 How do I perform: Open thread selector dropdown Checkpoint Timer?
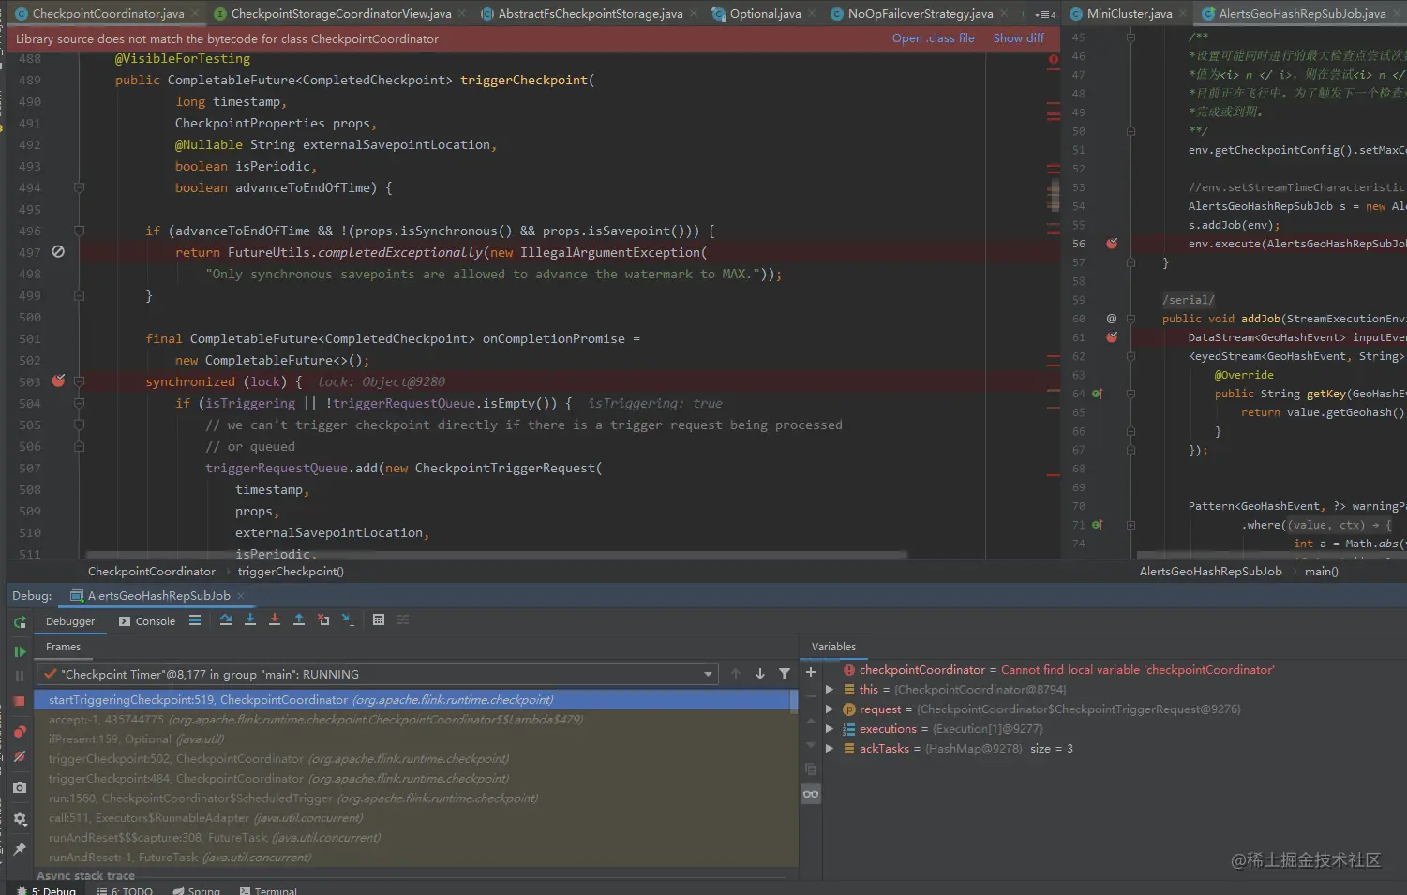point(377,674)
